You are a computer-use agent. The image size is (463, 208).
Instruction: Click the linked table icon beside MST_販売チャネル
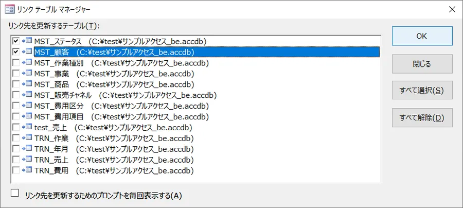coord(27,95)
